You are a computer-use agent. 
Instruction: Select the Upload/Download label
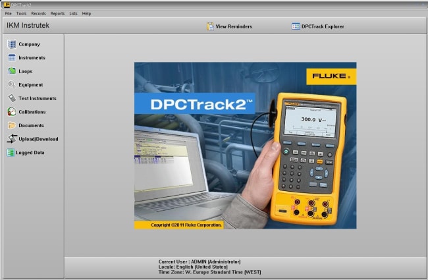pyautogui.click(x=38, y=139)
